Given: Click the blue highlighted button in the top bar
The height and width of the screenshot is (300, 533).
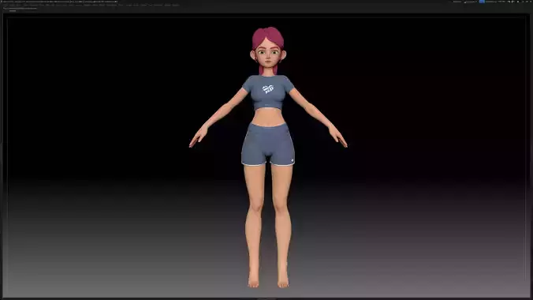Looking at the screenshot, I should point(482,2).
